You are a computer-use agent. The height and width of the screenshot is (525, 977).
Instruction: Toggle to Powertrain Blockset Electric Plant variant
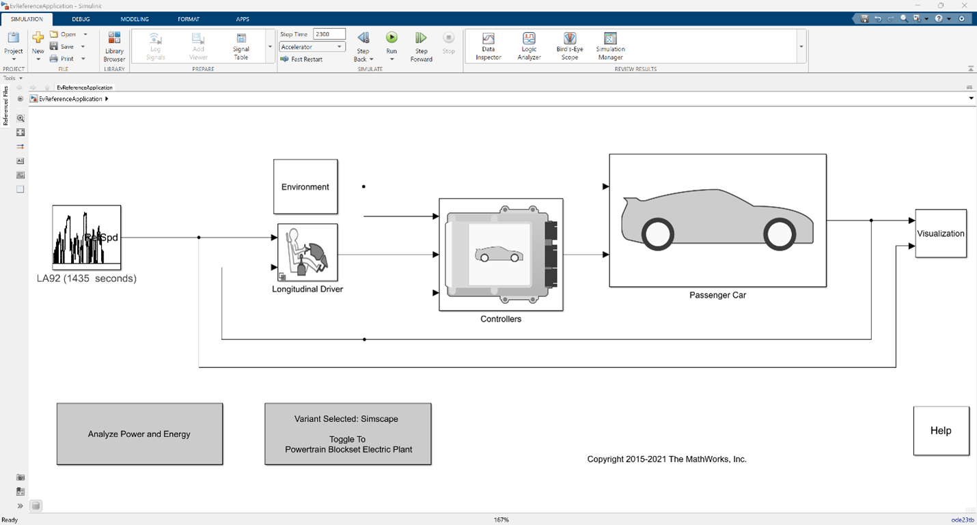(348, 434)
